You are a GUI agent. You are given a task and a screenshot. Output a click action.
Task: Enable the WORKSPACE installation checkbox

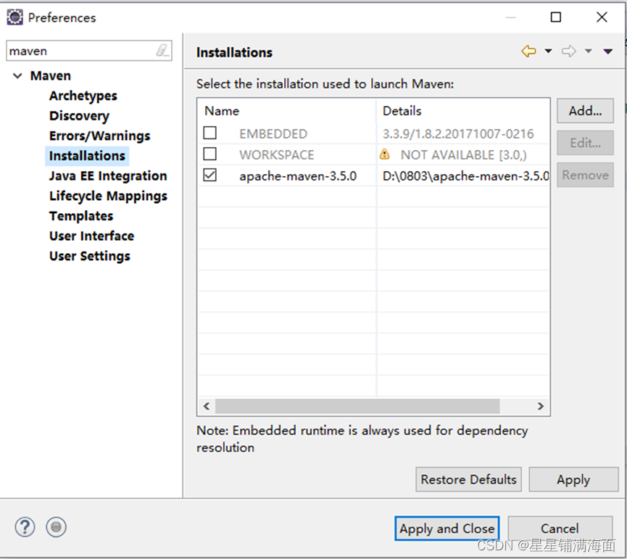(210, 154)
